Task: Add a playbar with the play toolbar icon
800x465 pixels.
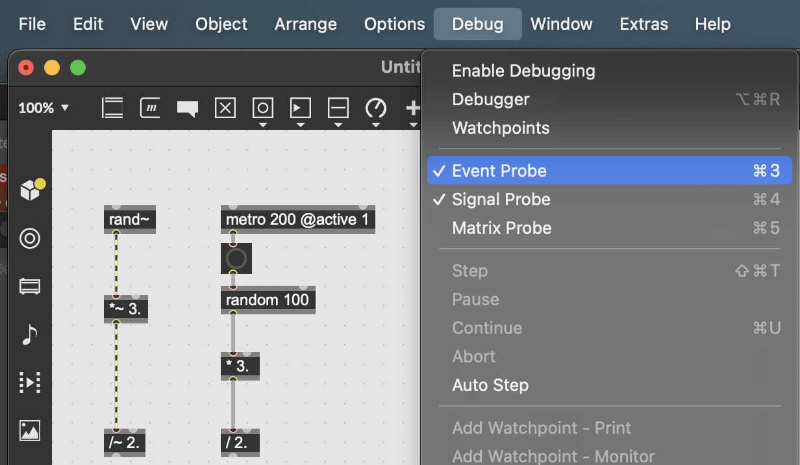Action: (301, 108)
